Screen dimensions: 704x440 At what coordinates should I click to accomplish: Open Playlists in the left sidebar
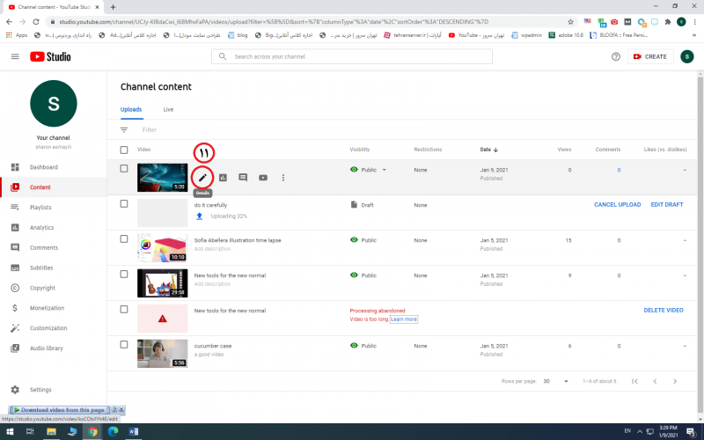point(40,208)
